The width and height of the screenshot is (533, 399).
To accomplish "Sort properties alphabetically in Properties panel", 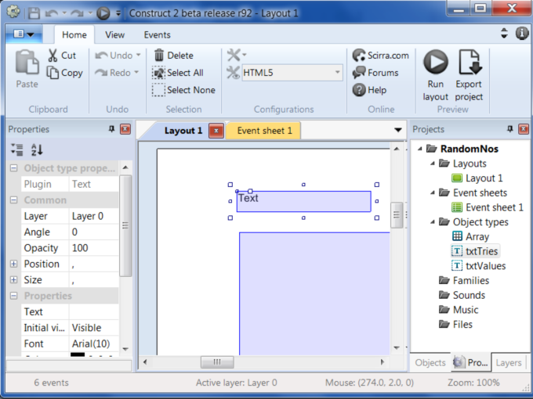I will click(37, 150).
